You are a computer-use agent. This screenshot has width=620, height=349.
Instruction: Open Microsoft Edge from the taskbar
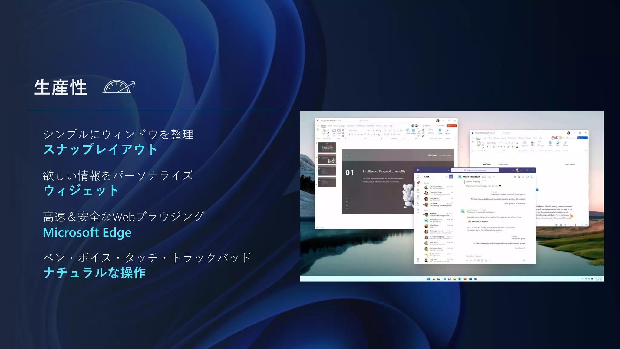pos(460,279)
